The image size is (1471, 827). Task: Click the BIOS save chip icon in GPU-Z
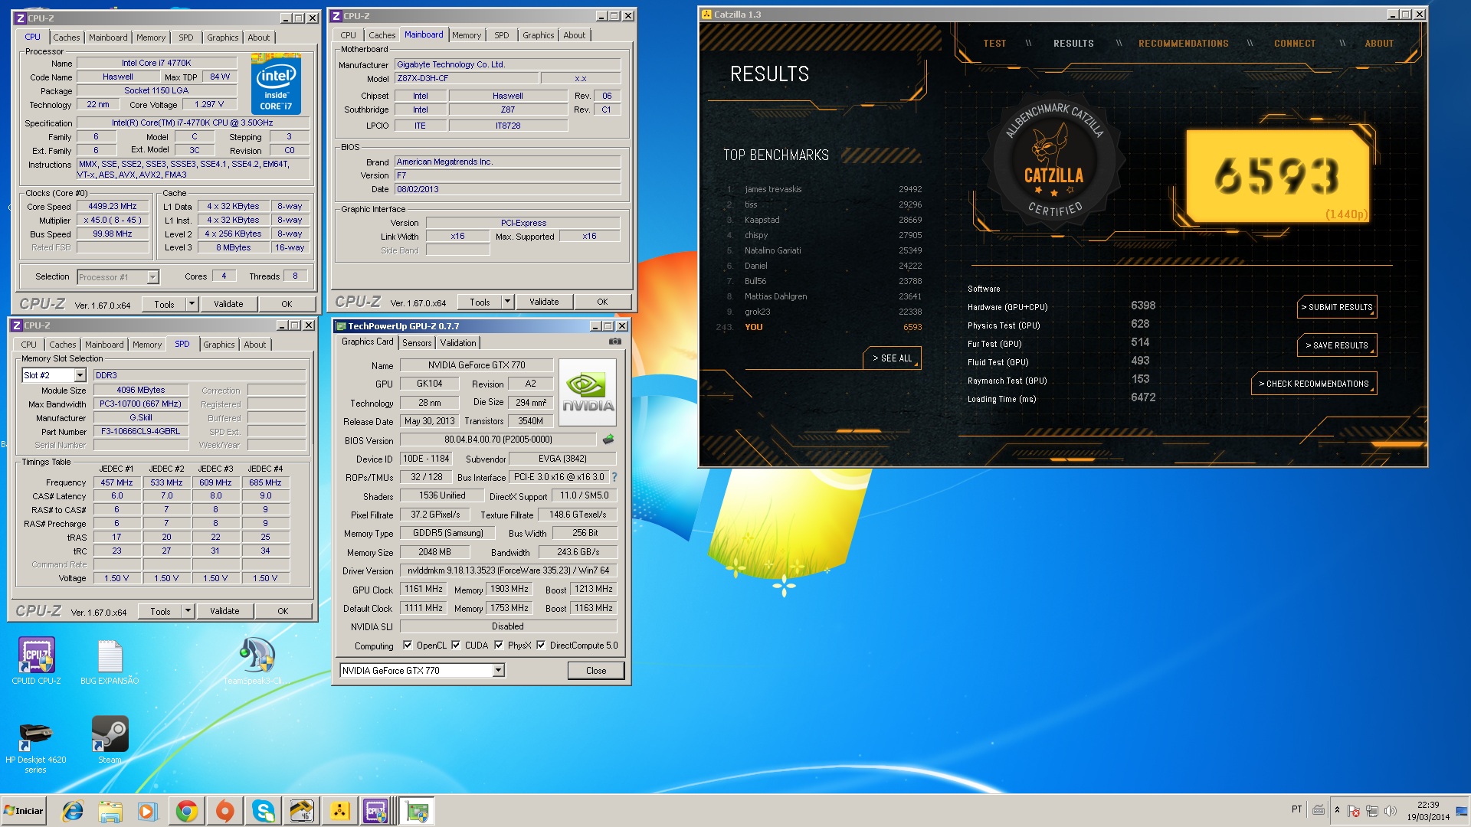[608, 440]
